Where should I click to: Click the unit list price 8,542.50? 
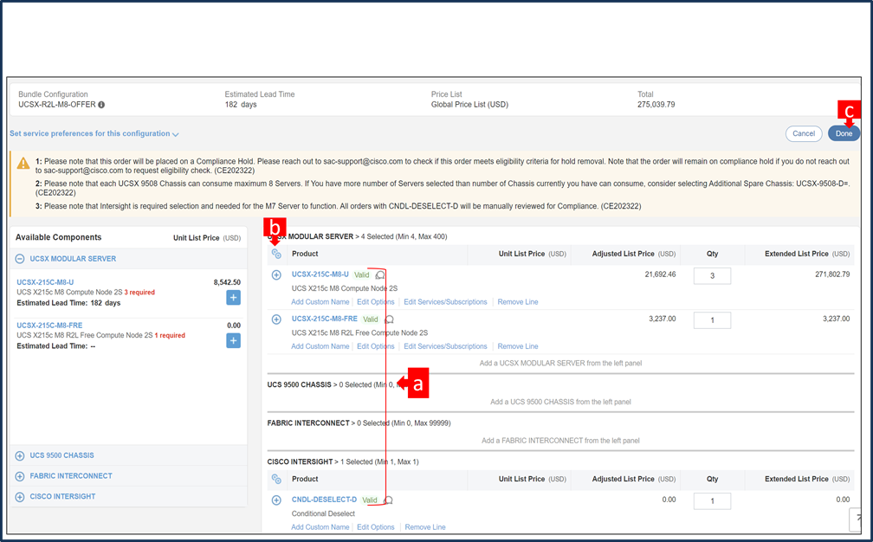pyautogui.click(x=227, y=282)
